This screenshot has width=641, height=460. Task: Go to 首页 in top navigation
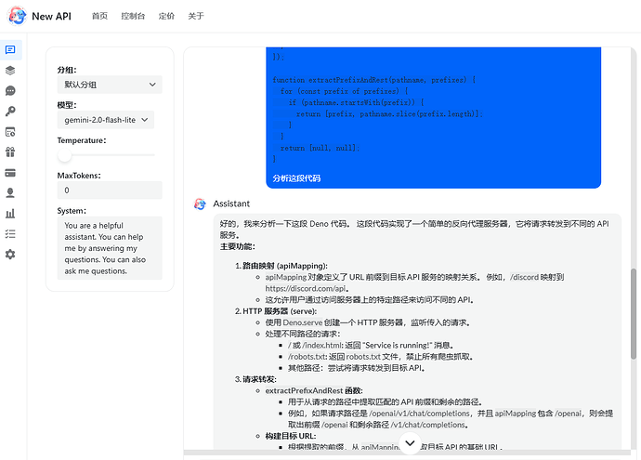click(99, 16)
